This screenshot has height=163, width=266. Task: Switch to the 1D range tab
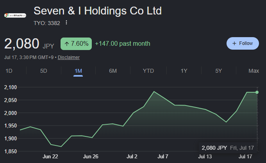[x=9, y=71]
